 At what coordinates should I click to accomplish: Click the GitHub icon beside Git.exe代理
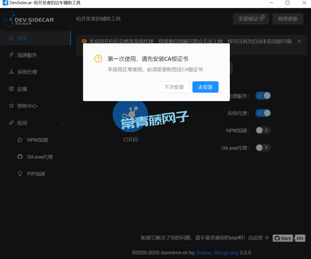click(20, 157)
